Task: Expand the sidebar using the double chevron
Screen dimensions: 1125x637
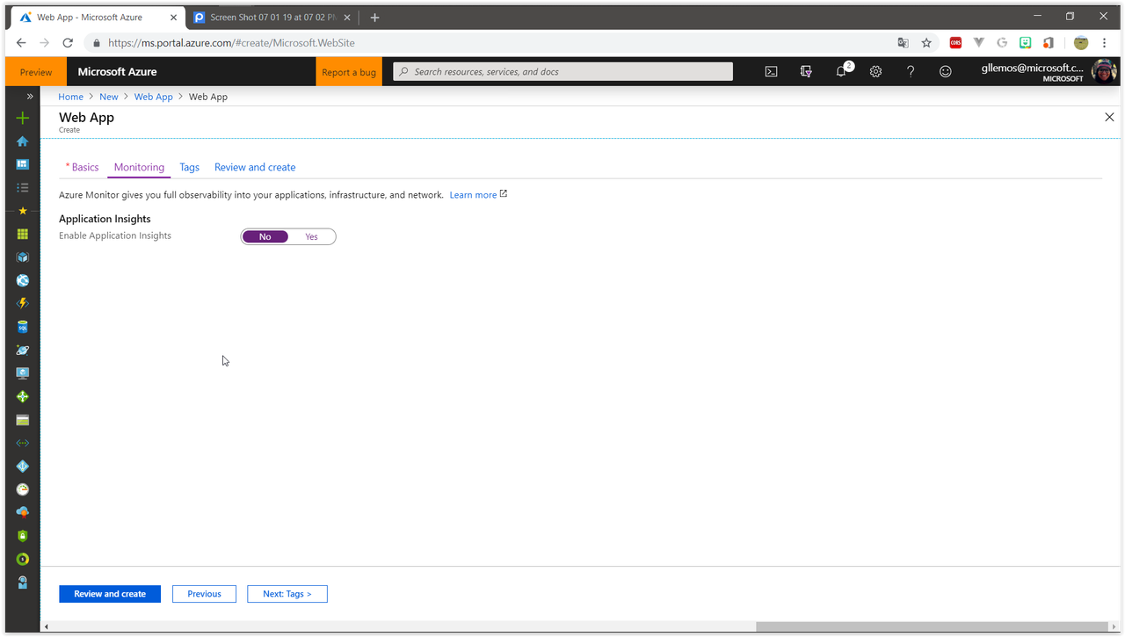Action: 30,97
